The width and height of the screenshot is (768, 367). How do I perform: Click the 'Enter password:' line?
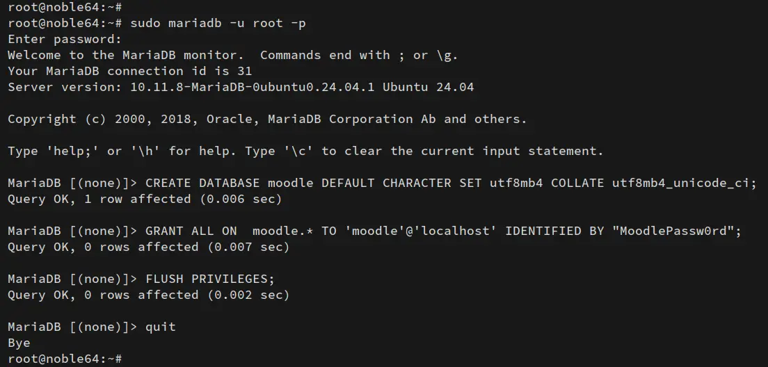click(65, 39)
